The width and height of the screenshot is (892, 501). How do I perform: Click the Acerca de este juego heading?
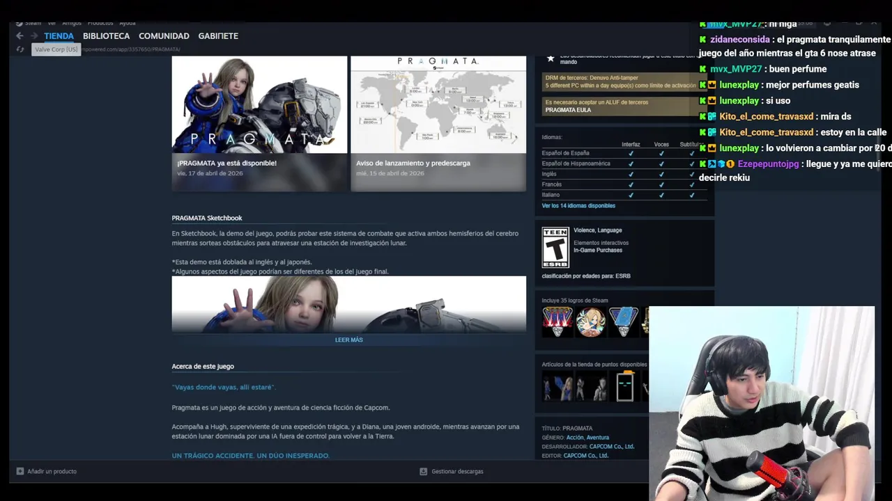click(203, 366)
